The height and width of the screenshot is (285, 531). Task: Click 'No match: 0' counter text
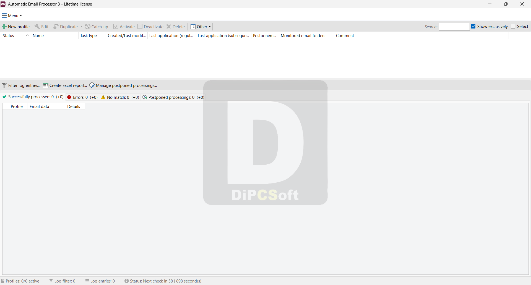pyautogui.click(x=118, y=97)
